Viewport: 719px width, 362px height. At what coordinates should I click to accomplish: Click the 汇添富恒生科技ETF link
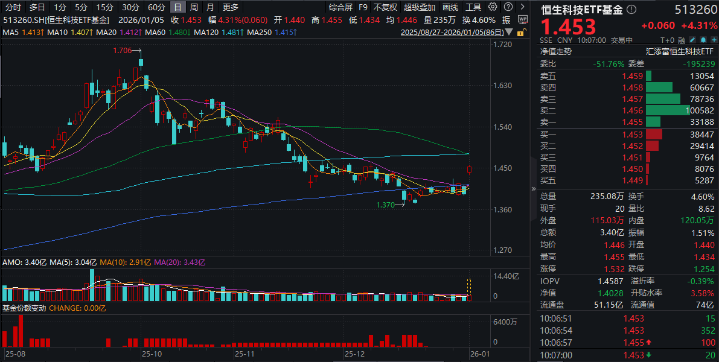pyautogui.click(x=680, y=52)
